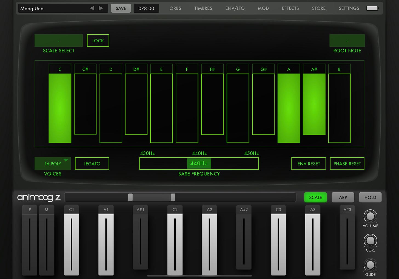Viewport: 399px width, 279px height.
Task: Disable the SCALE keyboard mode
Action: coord(315,197)
